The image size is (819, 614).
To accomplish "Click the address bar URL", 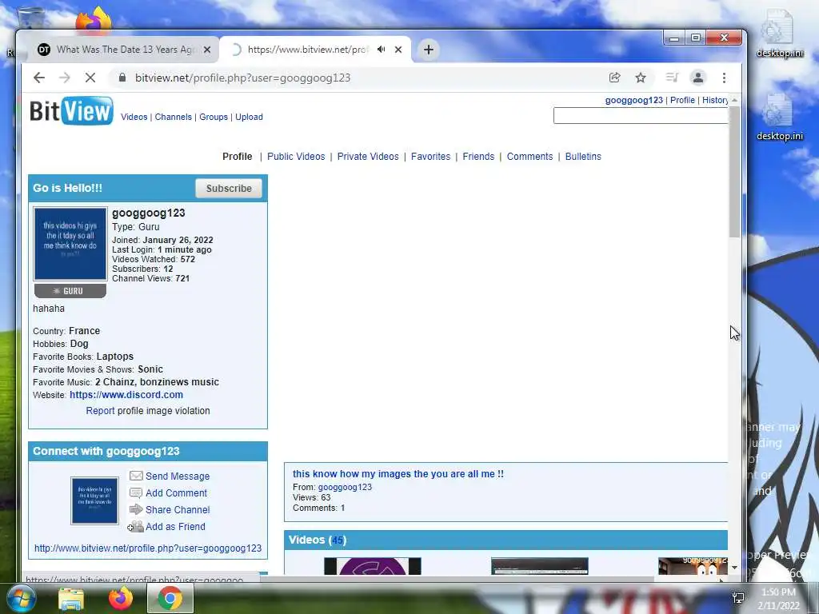I will [x=242, y=78].
